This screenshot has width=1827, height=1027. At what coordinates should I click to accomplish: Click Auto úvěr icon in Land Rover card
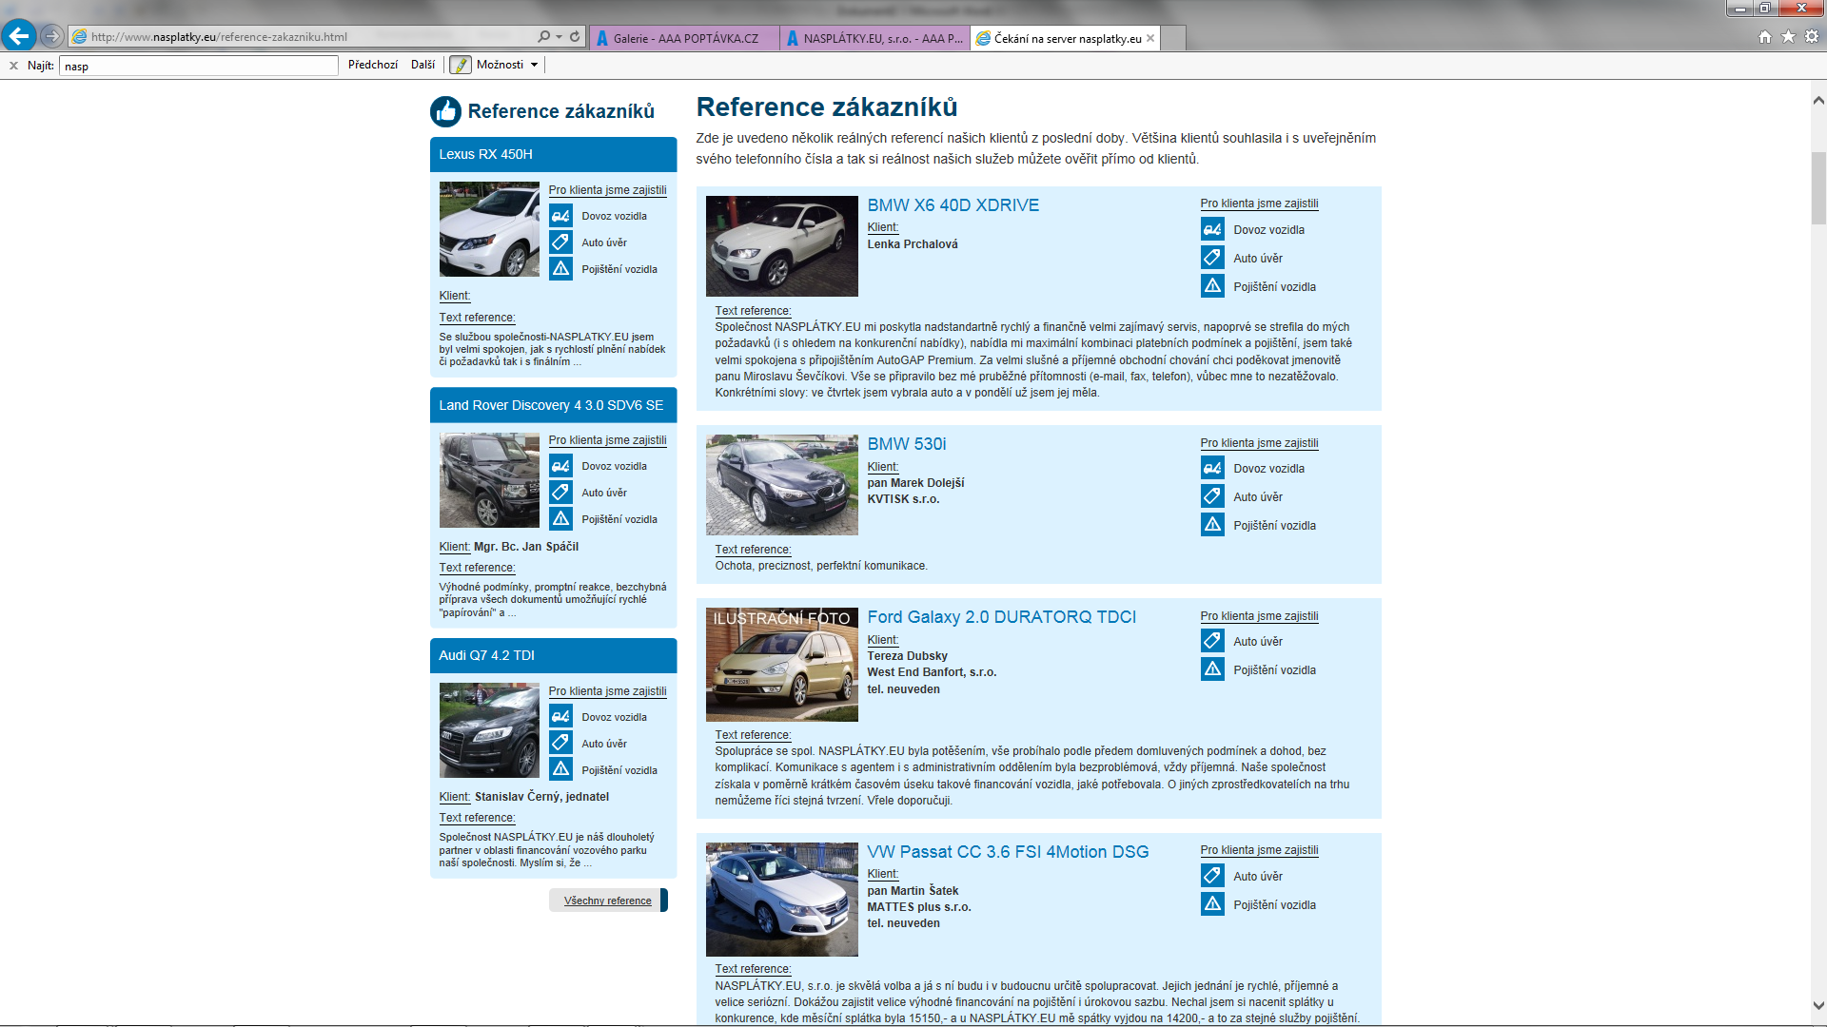coord(560,493)
